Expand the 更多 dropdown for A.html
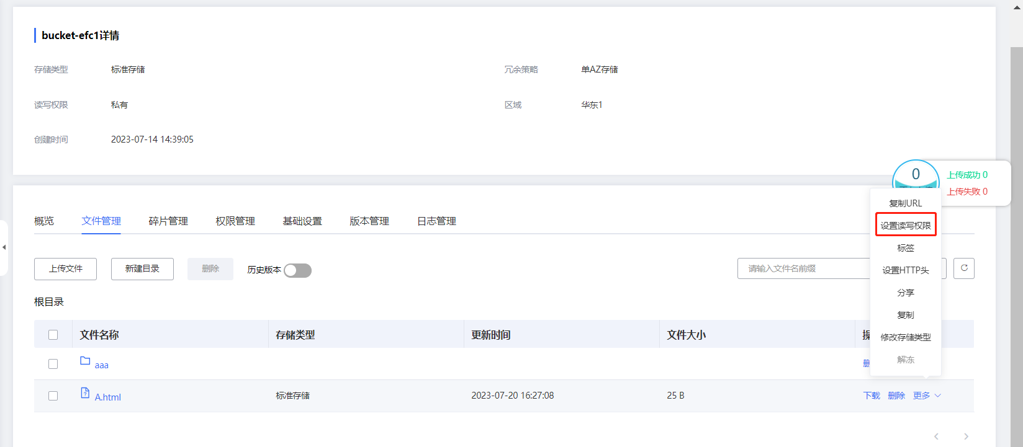 click(x=927, y=396)
